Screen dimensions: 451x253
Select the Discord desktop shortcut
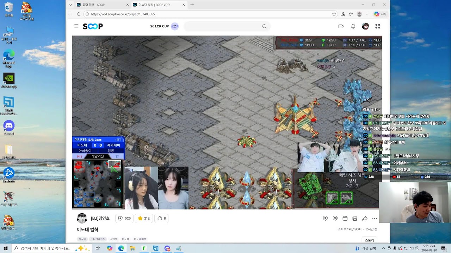pyautogui.click(x=9, y=128)
